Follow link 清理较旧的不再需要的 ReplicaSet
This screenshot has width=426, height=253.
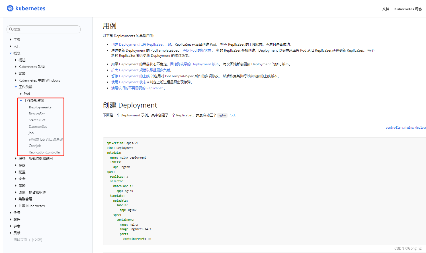pos(137,88)
